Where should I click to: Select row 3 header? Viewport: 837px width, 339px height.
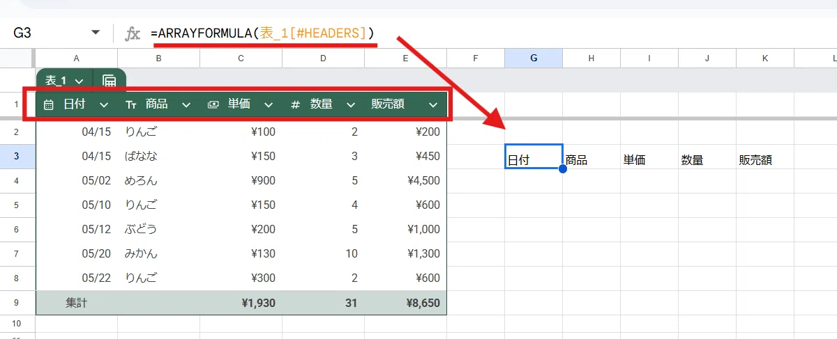pyautogui.click(x=17, y=156)
